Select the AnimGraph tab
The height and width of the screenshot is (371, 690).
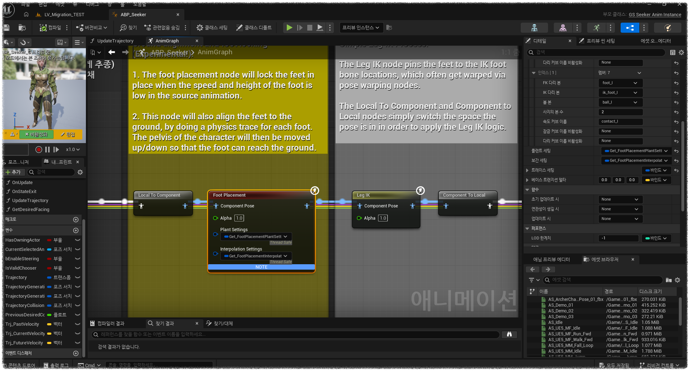pos(167,41)
